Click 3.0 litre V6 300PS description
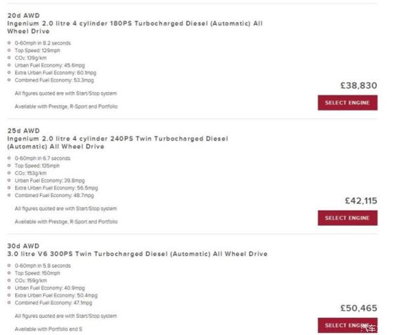The width and height of the screenshot is (394, 335). (137, 254)
